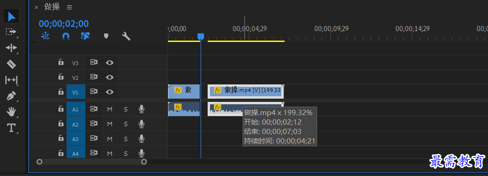The height and width of the screenshot is (176, 488).
Task: Toggle sync lock for V3
Action: pyautogui.click(x=93, y=62)
